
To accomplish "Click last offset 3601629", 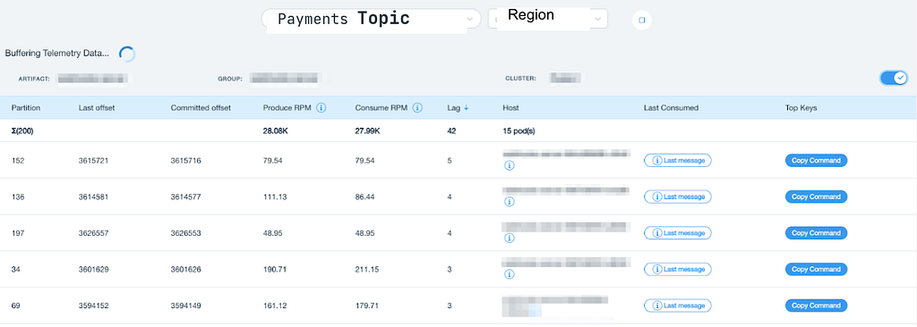I will (94, 269).
